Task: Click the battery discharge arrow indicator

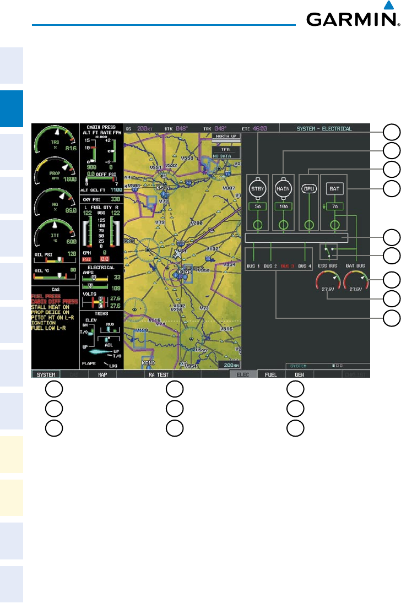Action: point(323,206)
